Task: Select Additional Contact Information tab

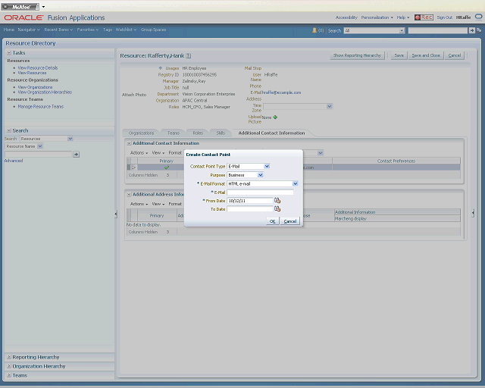Action: 271,133
